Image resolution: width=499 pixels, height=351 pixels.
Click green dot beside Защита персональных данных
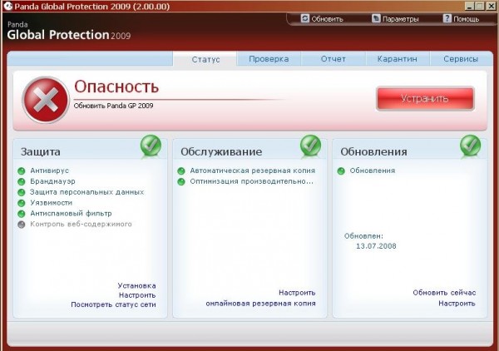click(x=22, y=192)
